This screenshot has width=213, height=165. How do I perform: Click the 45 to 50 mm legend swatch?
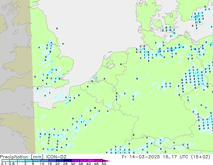click(99, 161)
